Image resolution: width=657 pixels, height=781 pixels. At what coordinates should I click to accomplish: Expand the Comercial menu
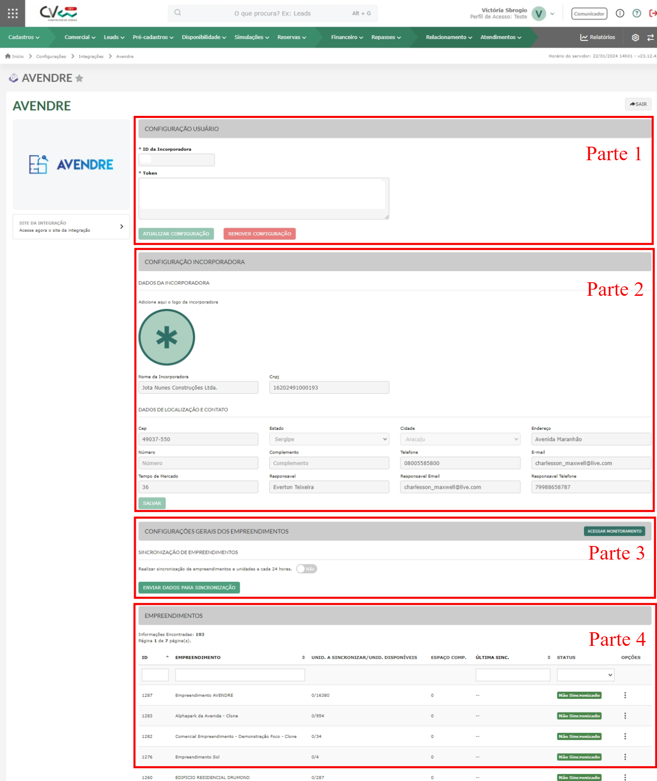click(x=80, y=37)
